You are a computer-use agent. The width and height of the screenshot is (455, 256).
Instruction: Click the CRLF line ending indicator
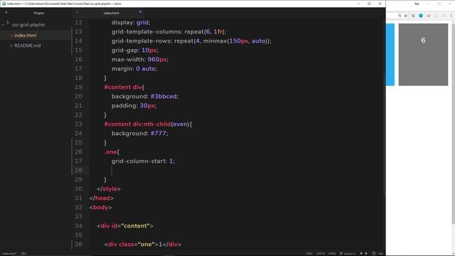(x=309, y=253)
